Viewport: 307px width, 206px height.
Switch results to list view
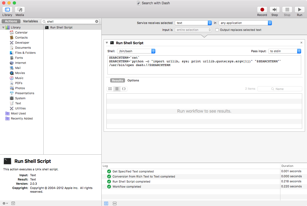click(x=117, y=89)
